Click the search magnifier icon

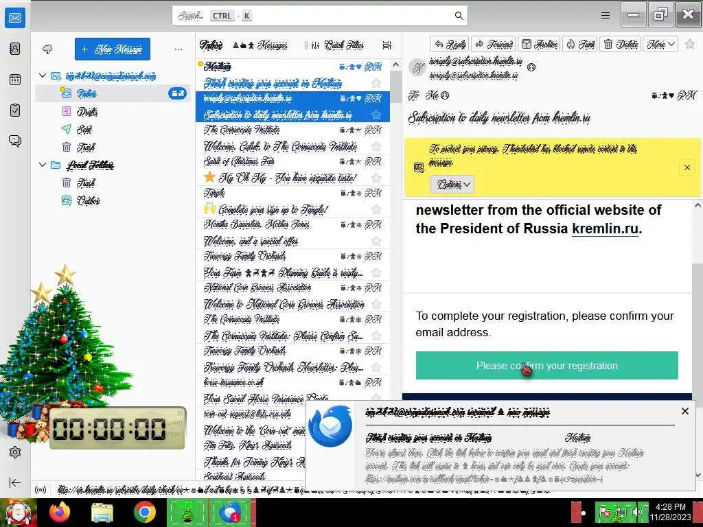[459, 16]
